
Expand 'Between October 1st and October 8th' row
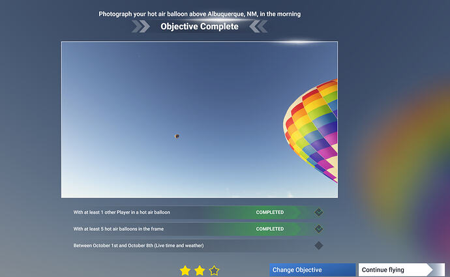[x=198, y=246]
